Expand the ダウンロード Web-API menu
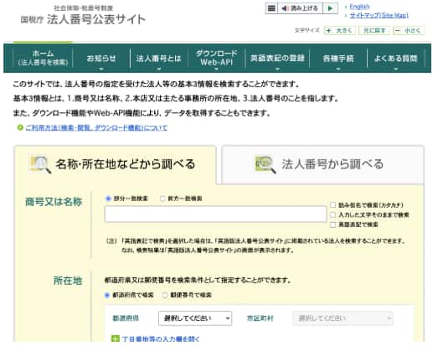Viewport: 433px width, 351px height. click(216, 58)
